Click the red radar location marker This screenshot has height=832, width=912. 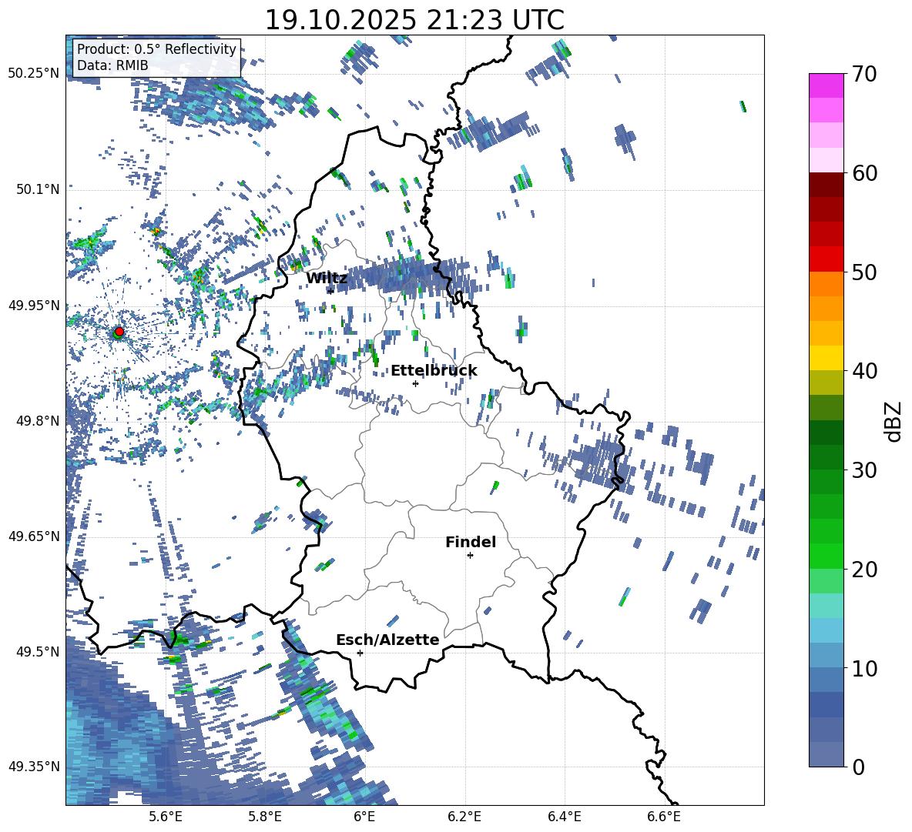pyautogui.click(x=119, y=331)
